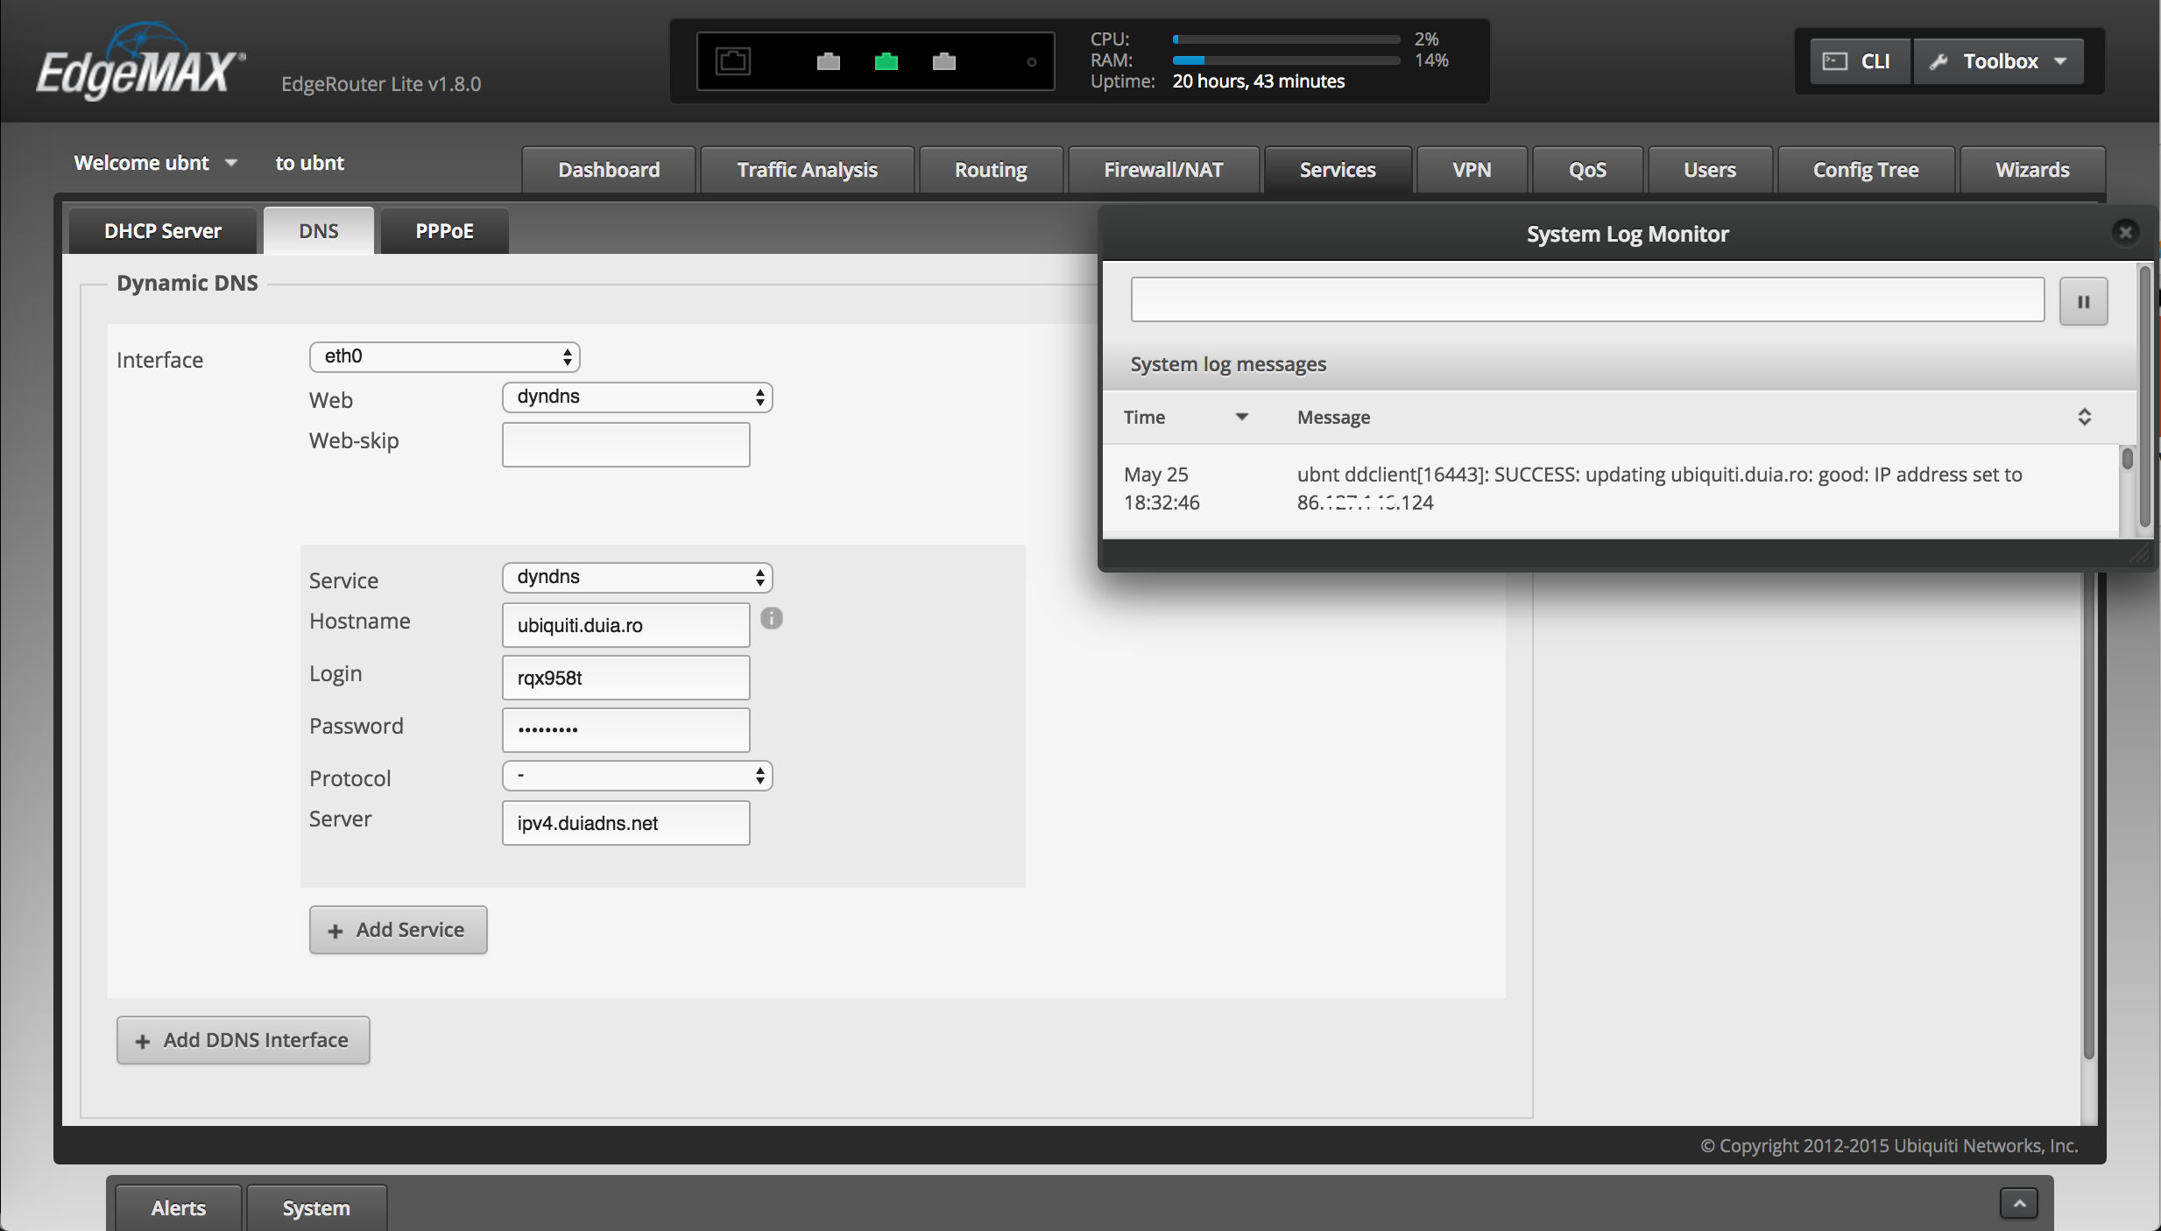Open the Traffic Analysis tab
Image resolution: width=2161 pixels, height=1231 pixels.
click(x=807, y=170)
